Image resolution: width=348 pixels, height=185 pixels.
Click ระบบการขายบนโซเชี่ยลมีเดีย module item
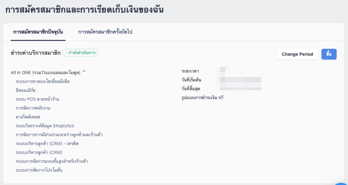tap(43, 82)
